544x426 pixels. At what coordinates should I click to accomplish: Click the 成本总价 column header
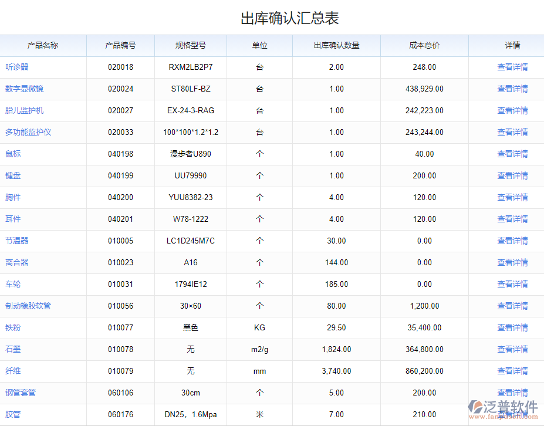click(x=424, y=45)
